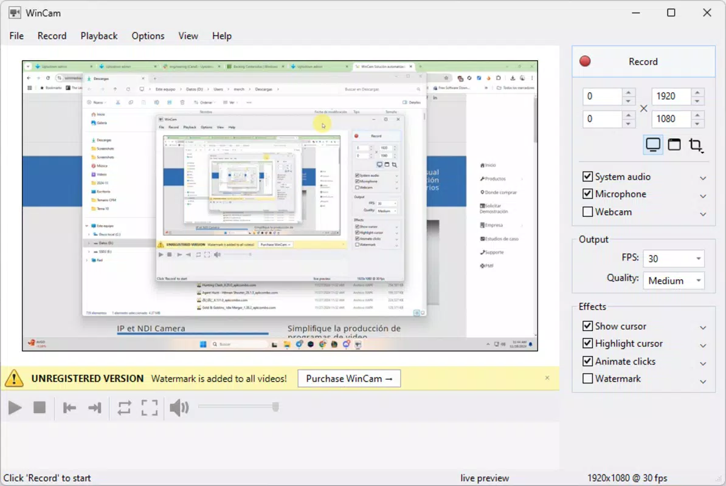
Task: Click Purchase WinCam button
Action: pos(349,378)
